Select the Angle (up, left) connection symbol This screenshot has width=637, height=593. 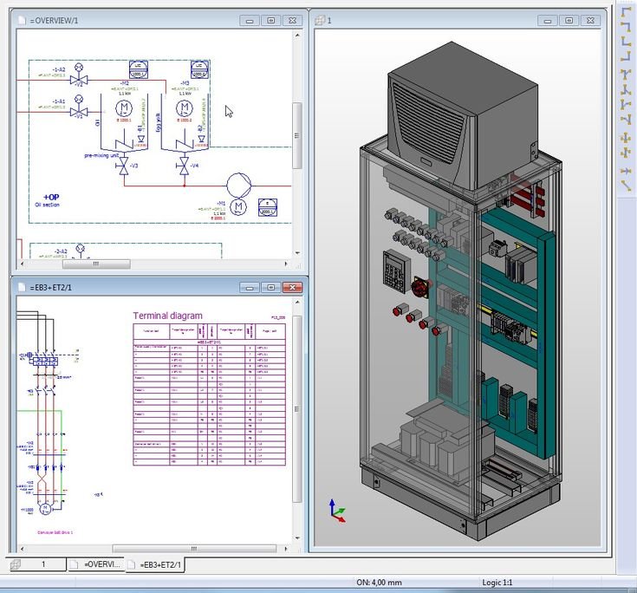pos(625,55)
